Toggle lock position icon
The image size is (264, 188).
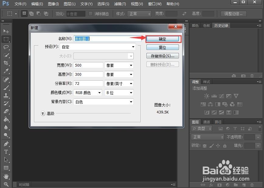218,145
